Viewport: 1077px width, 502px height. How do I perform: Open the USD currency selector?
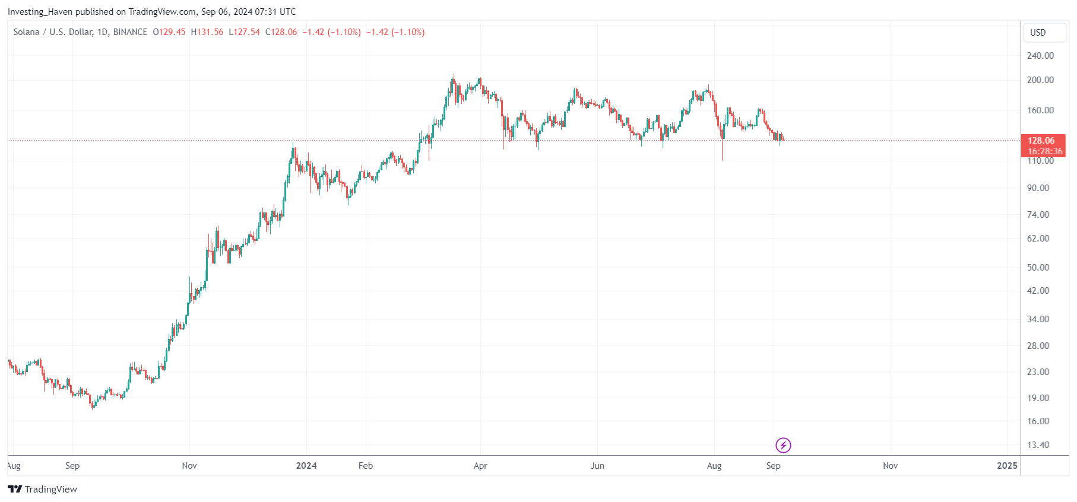click(1044, 33)
